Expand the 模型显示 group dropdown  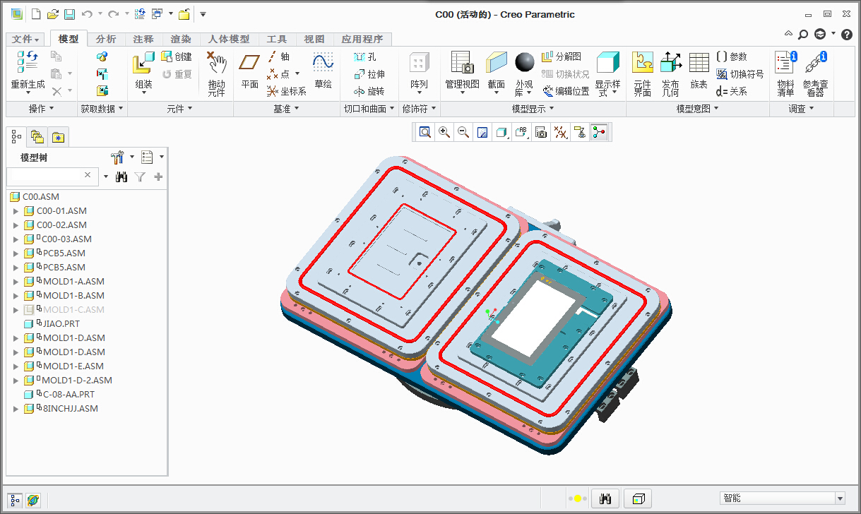(533, 109)
